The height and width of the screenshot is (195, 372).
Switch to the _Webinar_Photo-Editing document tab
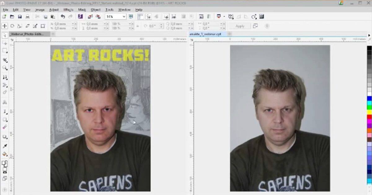[27, 34]
